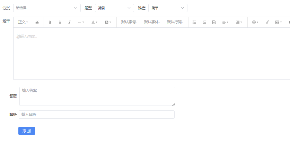The image size is (290, 159).
Task: Open the emoji picker
Action: tap(255, 22)
